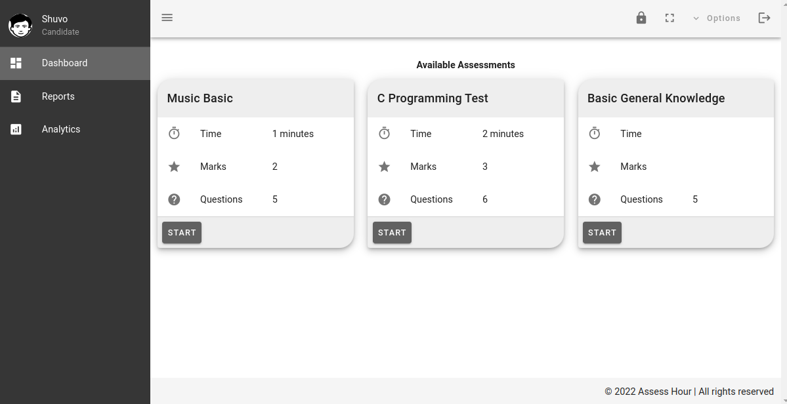787x404 pixels.
Task: Click the Options chevron arrow
Action: (x=696, y=18)
